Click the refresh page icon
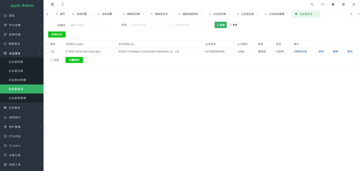The height and width of the screenshot is (171, 362). tap(63, 4)
